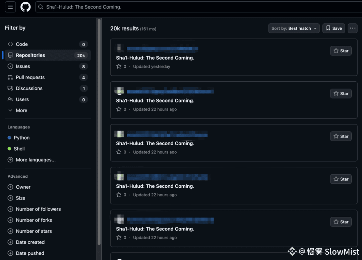Click the Discussions speech bubble icon
Viewport: 362px width, 260px height.
(x=10, y=89)
